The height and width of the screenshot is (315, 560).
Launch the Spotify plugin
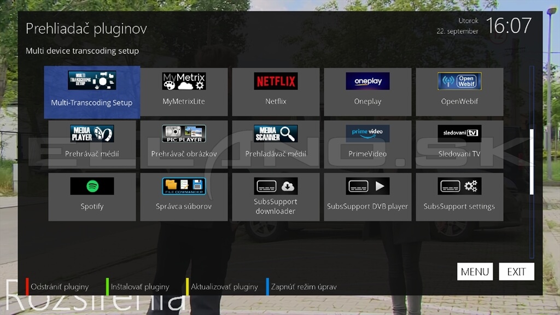click(x=92, y=197)
